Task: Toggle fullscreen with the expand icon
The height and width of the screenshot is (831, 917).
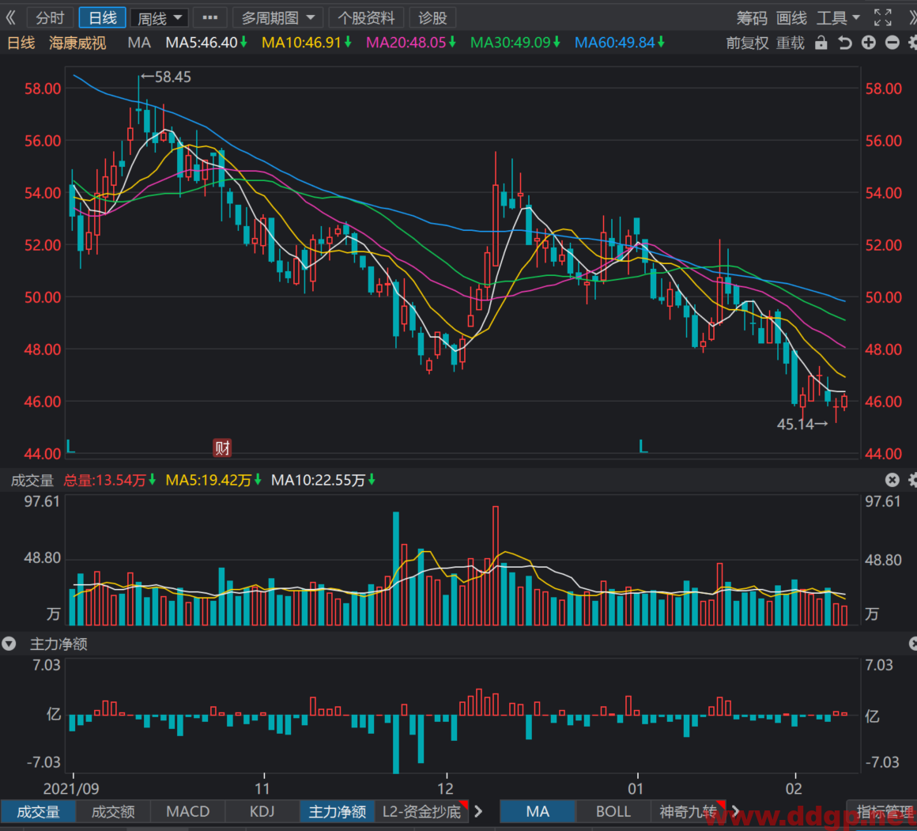Action: pos(882,17)
